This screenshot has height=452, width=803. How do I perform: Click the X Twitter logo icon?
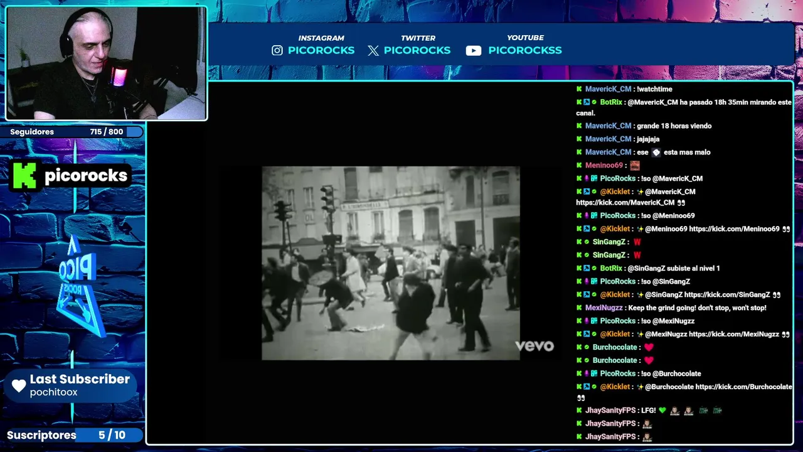(x=373, y=50)
